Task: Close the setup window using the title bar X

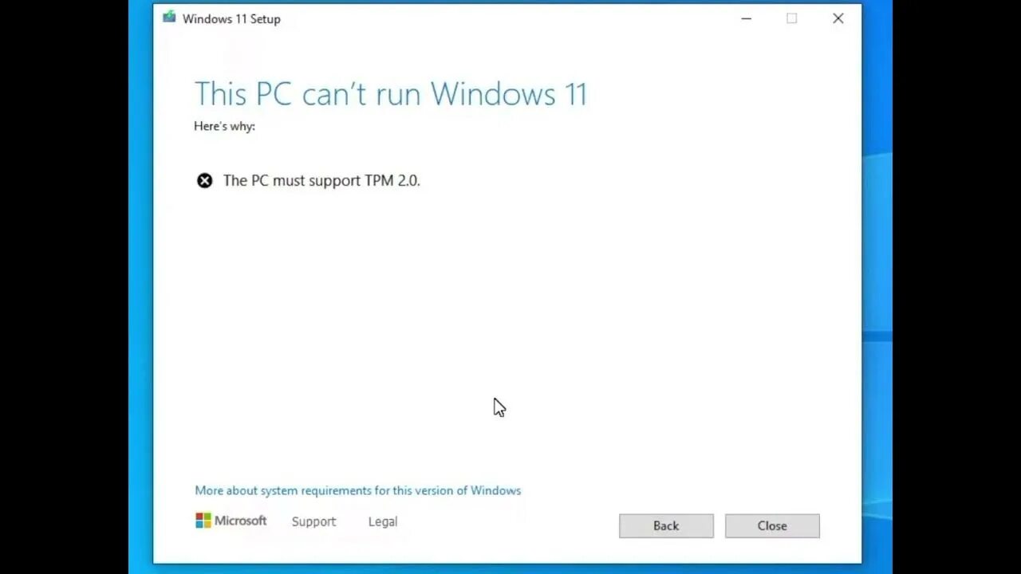Action: click(x=838, y=18)
